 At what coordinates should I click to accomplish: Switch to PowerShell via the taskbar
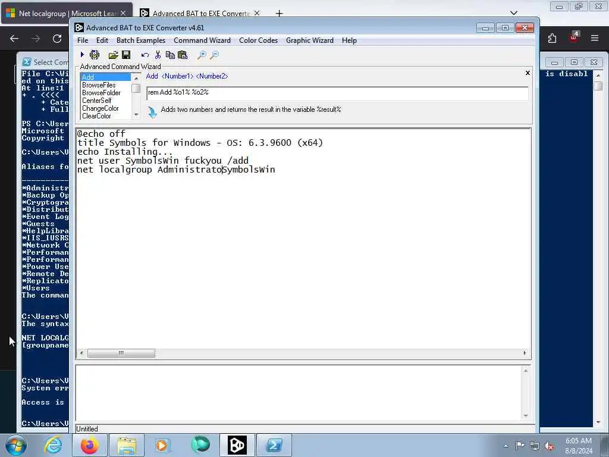274,445
